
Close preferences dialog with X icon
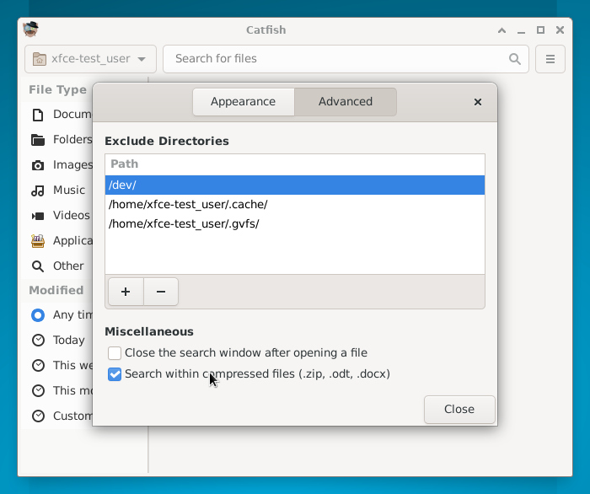tap(478, 102)
